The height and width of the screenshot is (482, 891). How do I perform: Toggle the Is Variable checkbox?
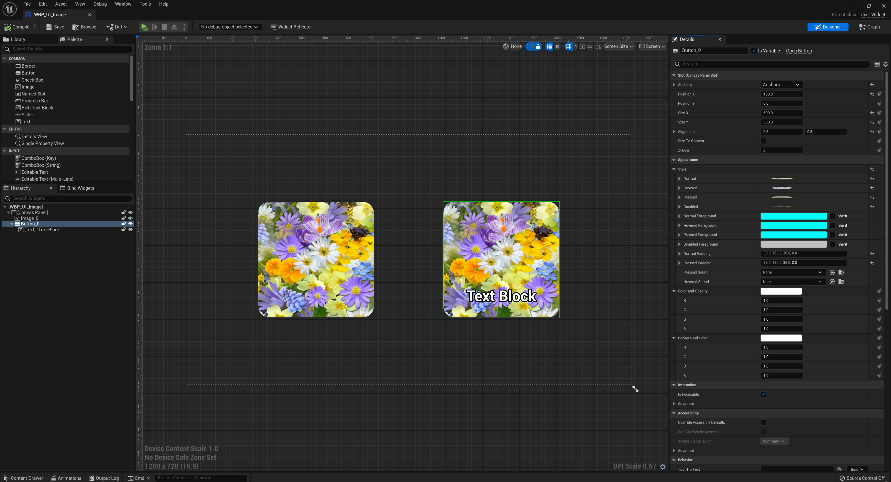click(x=754, y=51)
